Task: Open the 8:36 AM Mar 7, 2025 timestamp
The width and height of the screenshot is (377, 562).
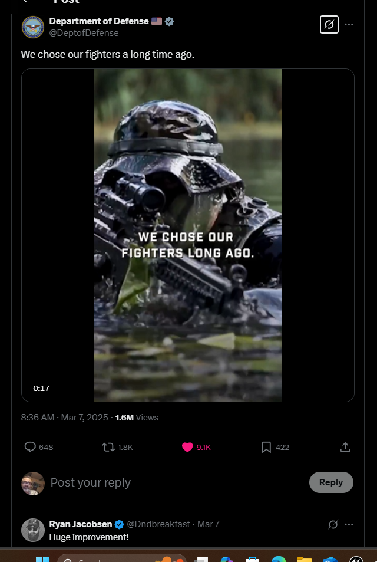Action: pyautogui.click(x=64, y=417)
